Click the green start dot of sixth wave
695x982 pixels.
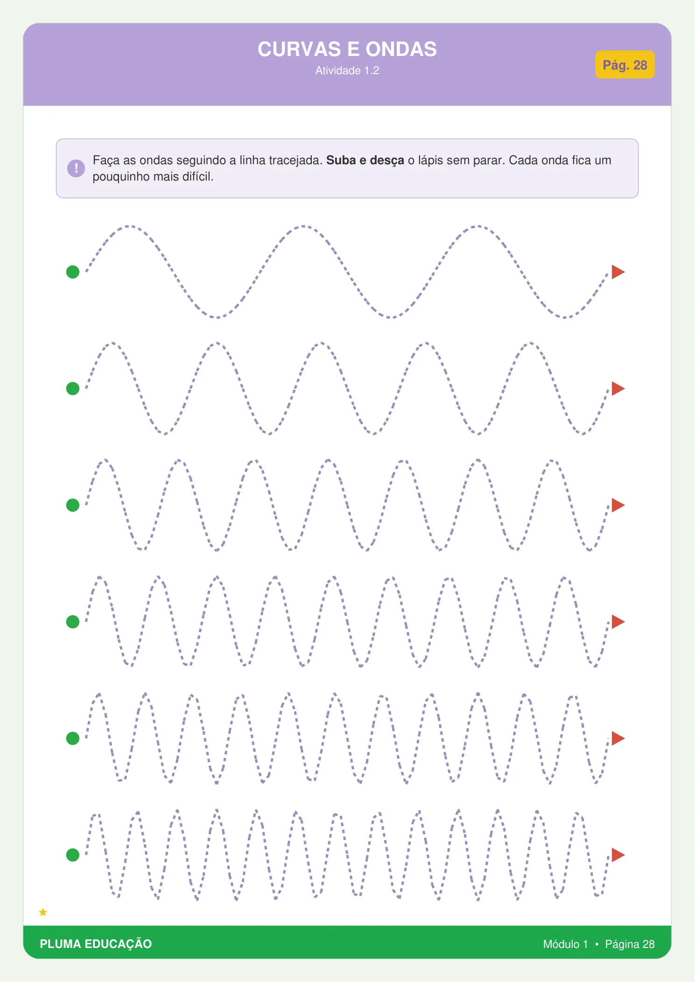coord(73,855)
